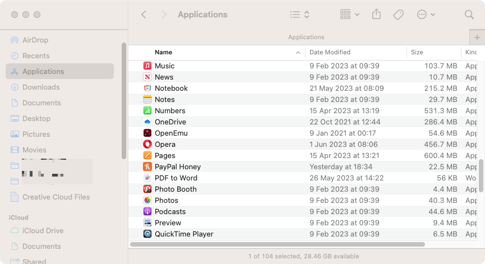Click the sidebar vertical scrollbar
The height and width of the screenshot is (264, 485).
pos(124,101)
